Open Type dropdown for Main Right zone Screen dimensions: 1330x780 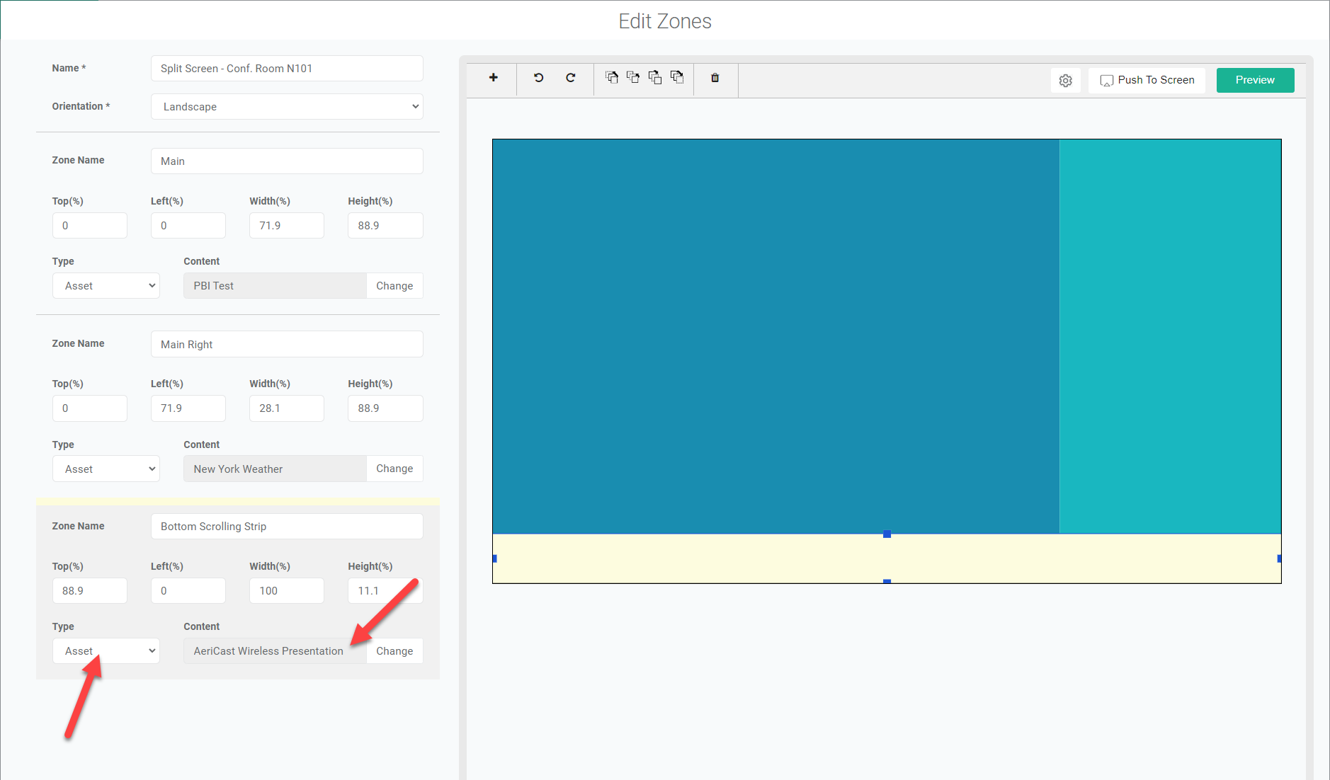click(106, 469)
